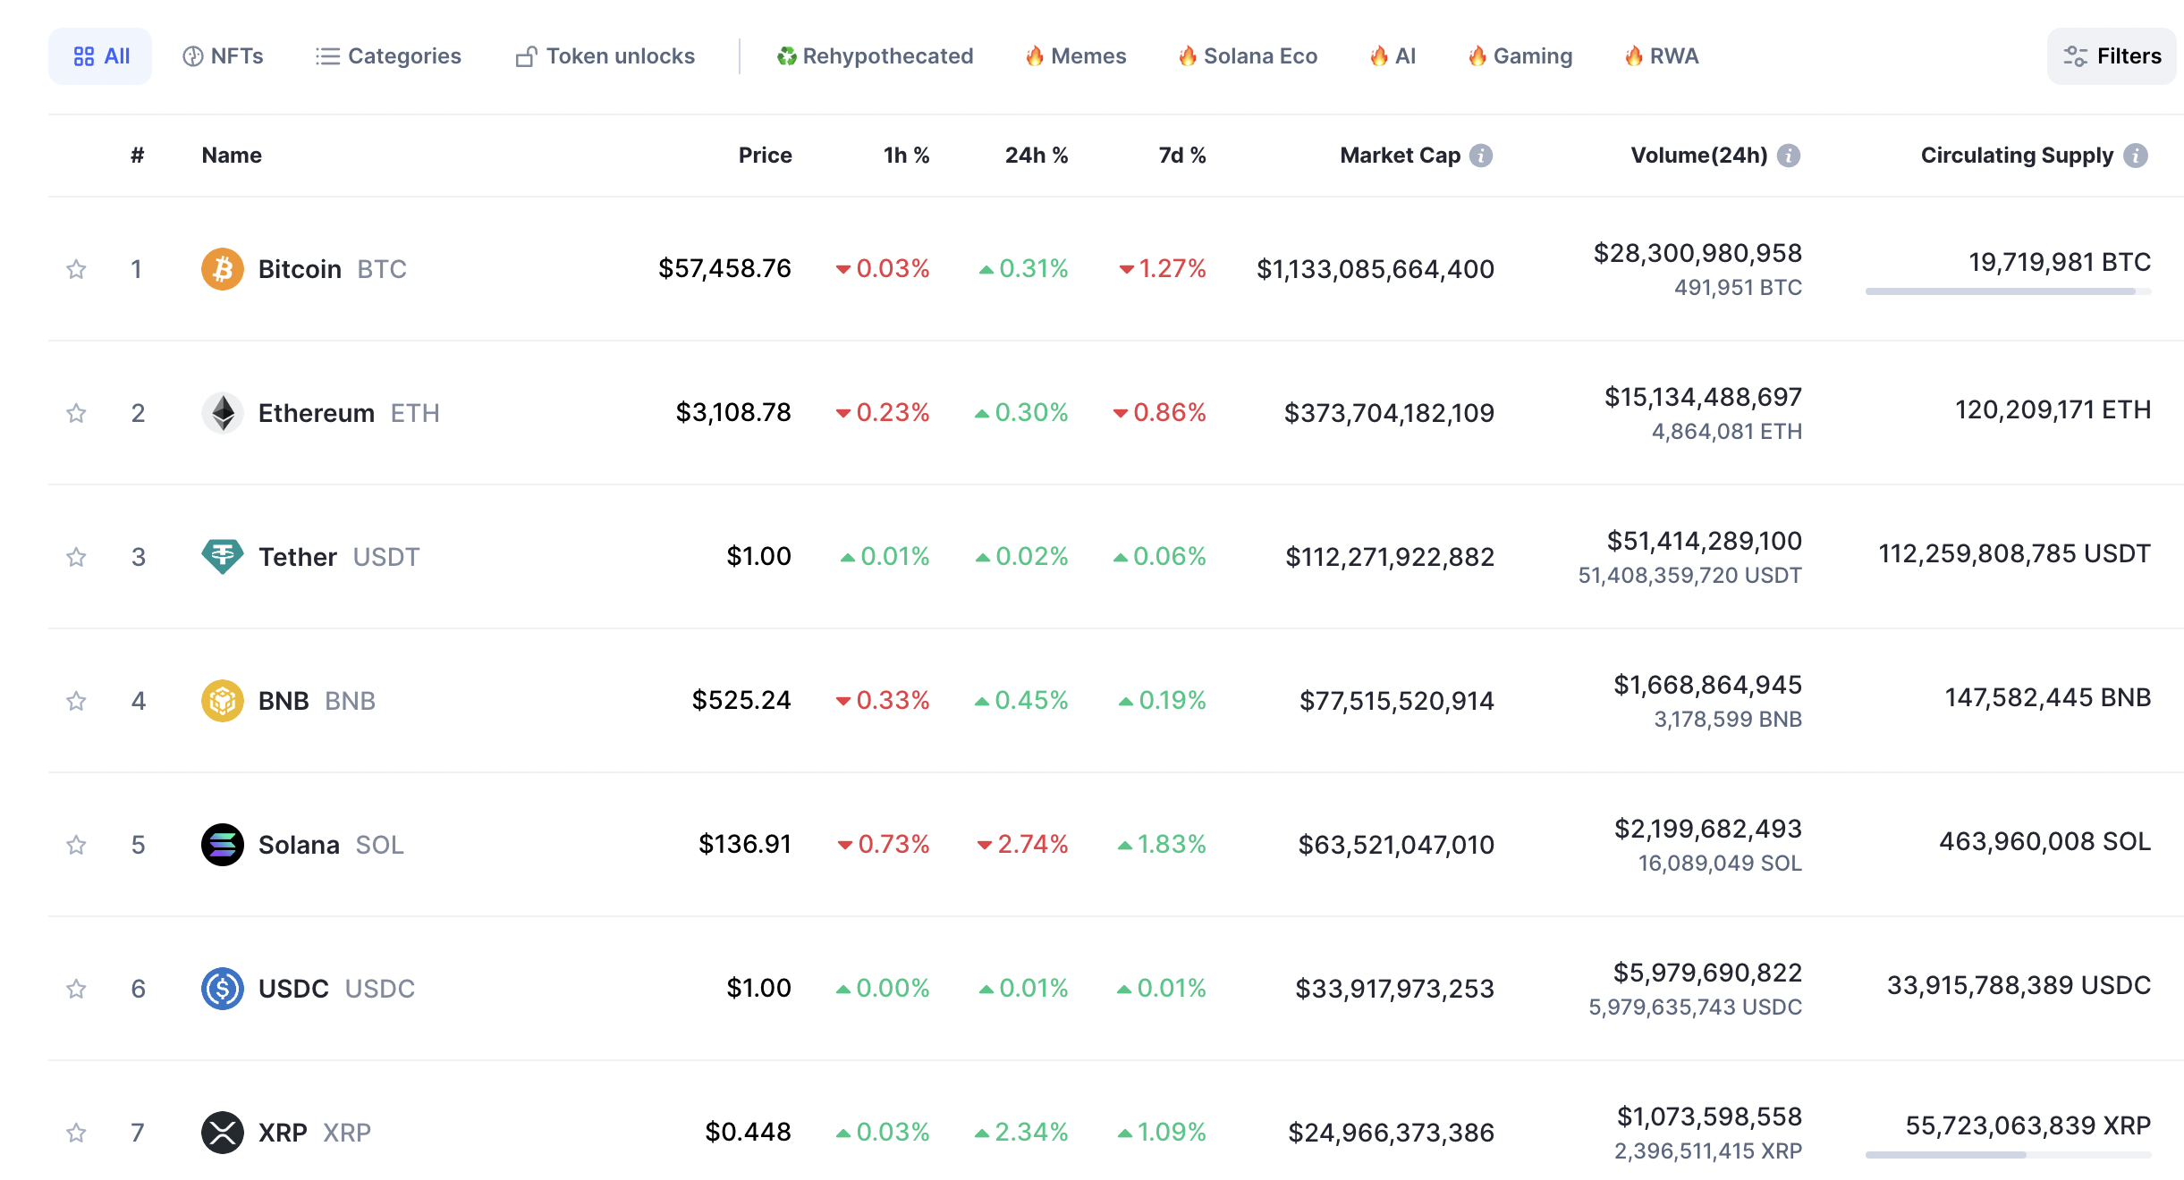Image resolution: width=2184 pixels, height=1180 pixels.
Task: Click 120,209,171 ETH circulating supply
Action: 2053,409
